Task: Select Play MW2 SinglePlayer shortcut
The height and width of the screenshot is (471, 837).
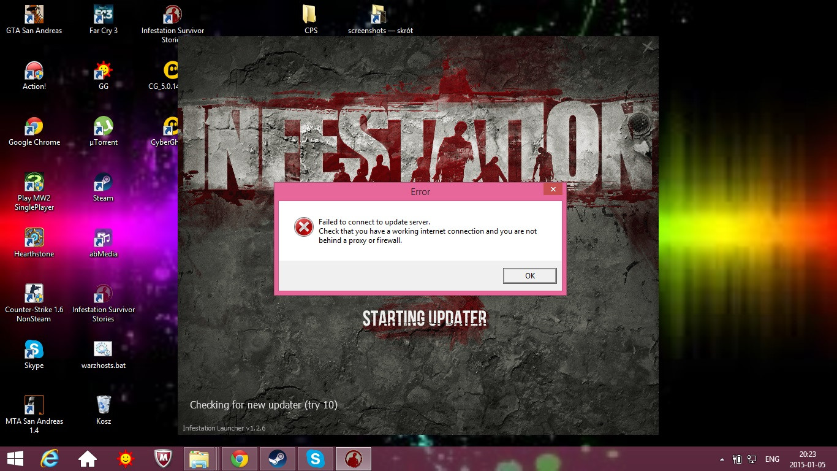Action: (34, 192)
